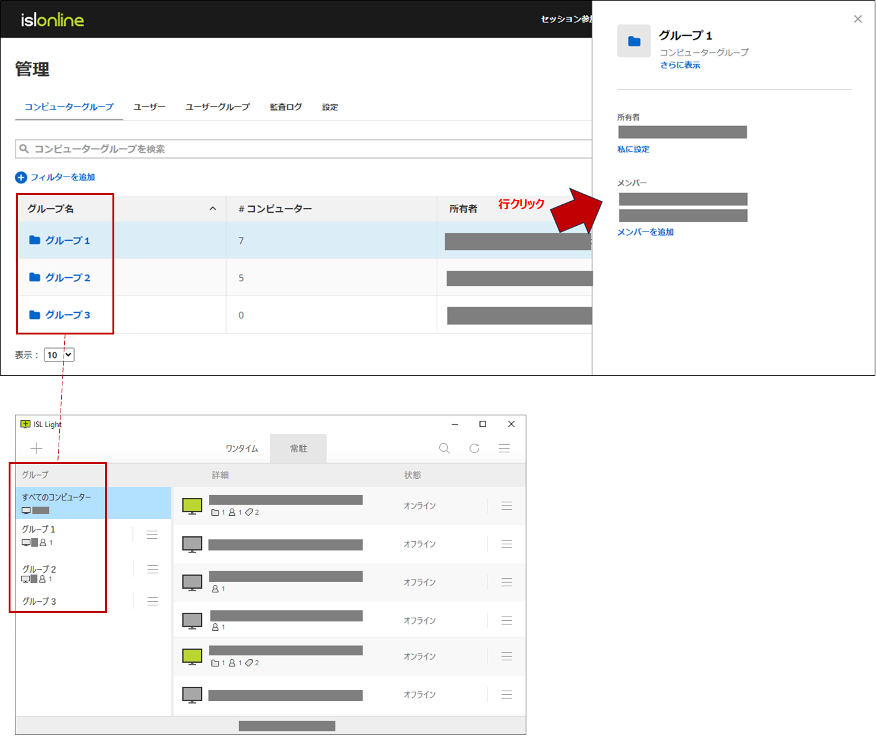Screen dimensions: 876x743
Task: Click the さらに表示 link
Action: coord(680,65)
